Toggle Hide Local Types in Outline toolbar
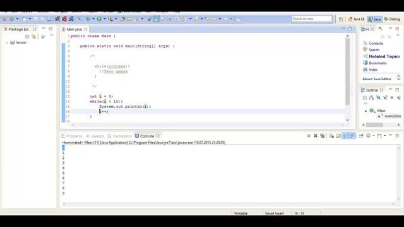Screen dimensions: 404x227 coord(398,98)
